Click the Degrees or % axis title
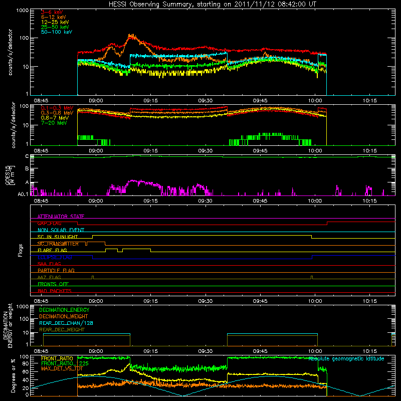Viewport: 401px width, 401px height. [x=13, y=375]
